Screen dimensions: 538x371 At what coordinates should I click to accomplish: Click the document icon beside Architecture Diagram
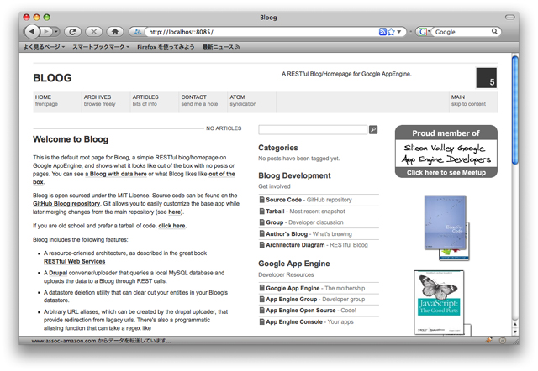pos(261,244)
